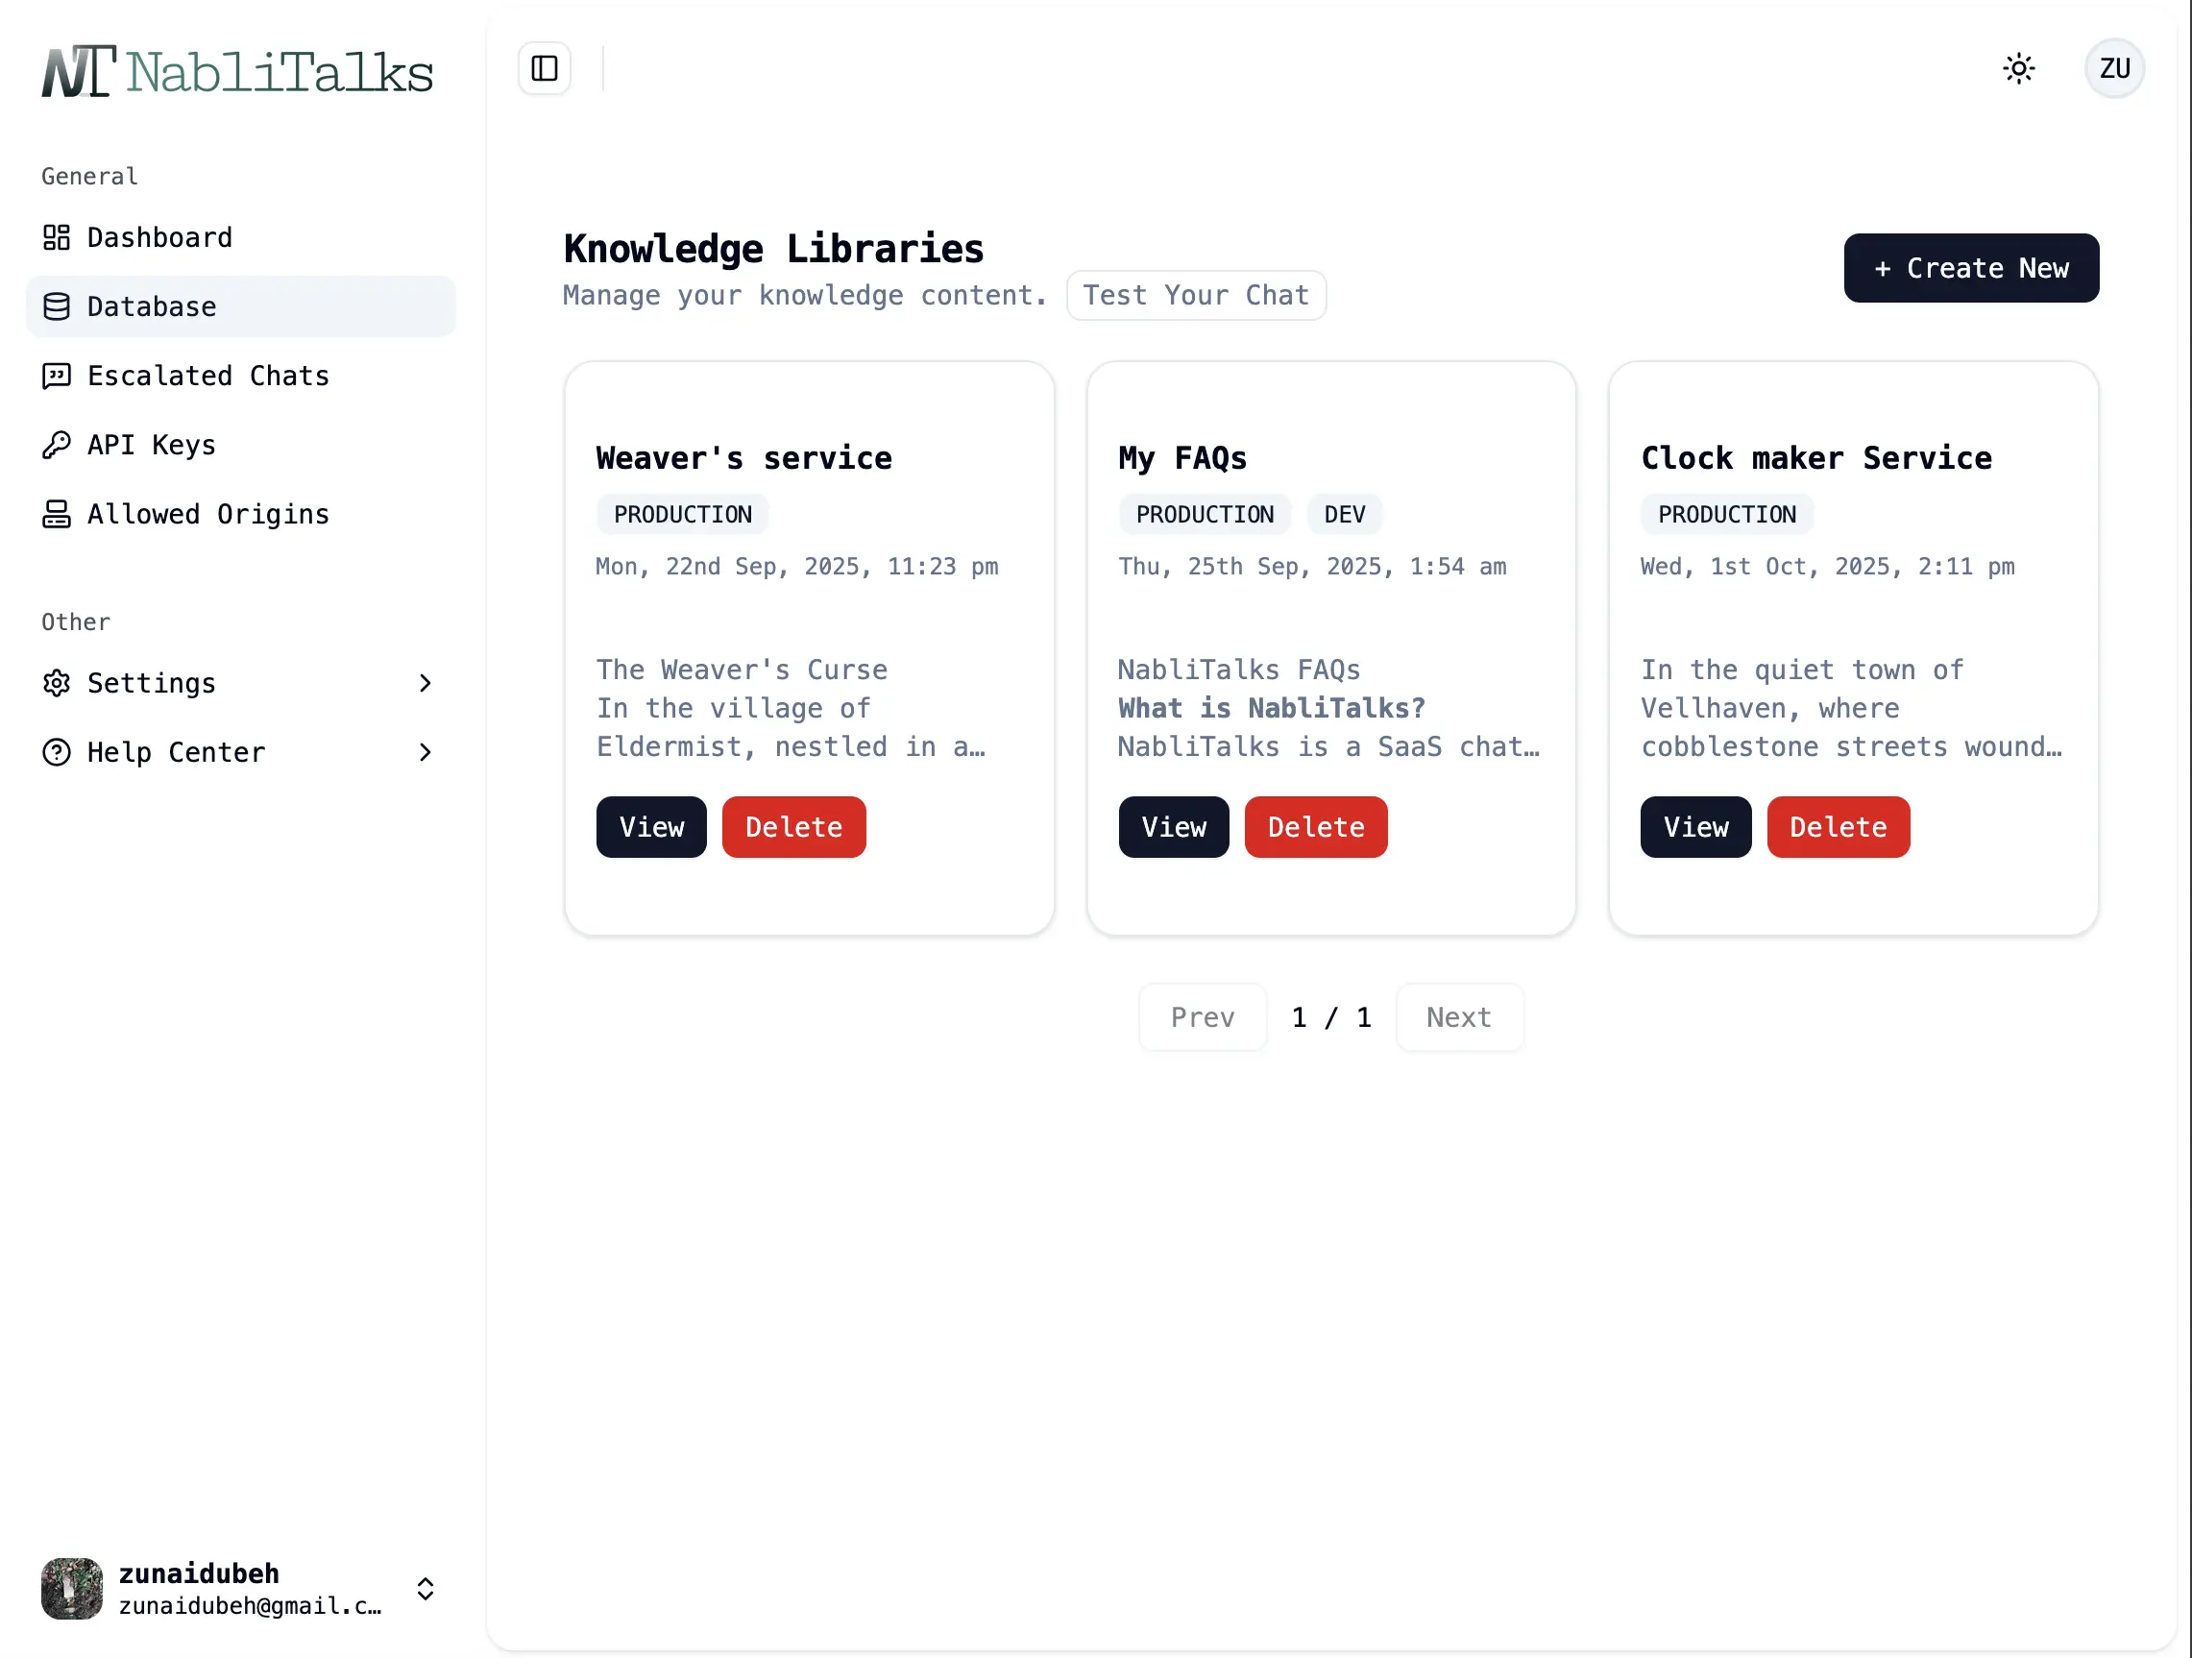Open Database via the cylinder icon
2192x1658 pixels.
pyautogui.click(x=57, y=306)
